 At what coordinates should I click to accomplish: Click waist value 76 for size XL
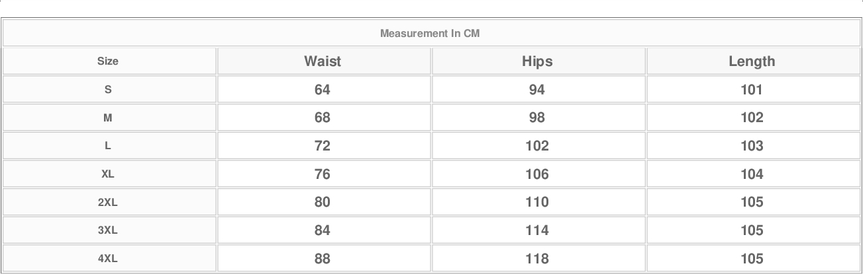[323, 174]
